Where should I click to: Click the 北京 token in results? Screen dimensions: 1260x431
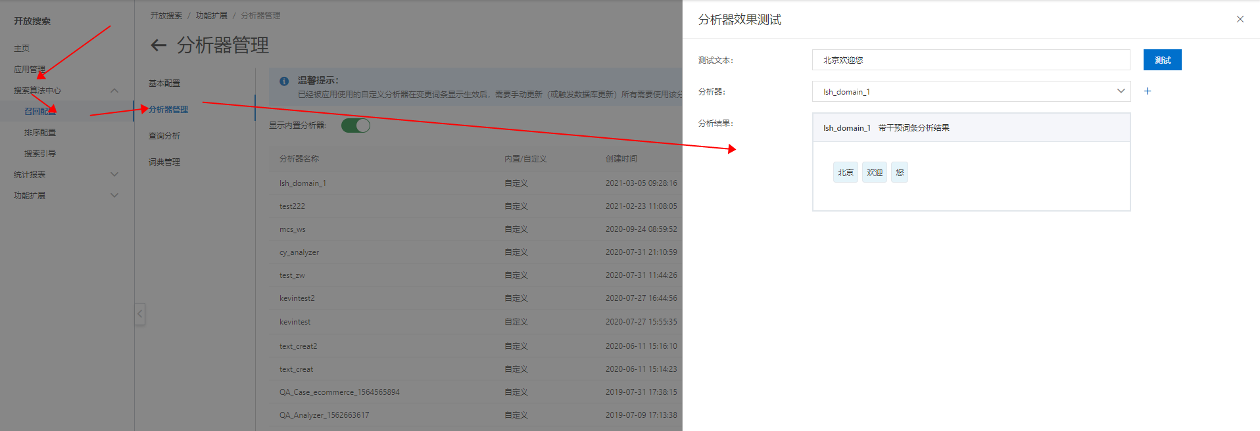click(x=846, y=172)
